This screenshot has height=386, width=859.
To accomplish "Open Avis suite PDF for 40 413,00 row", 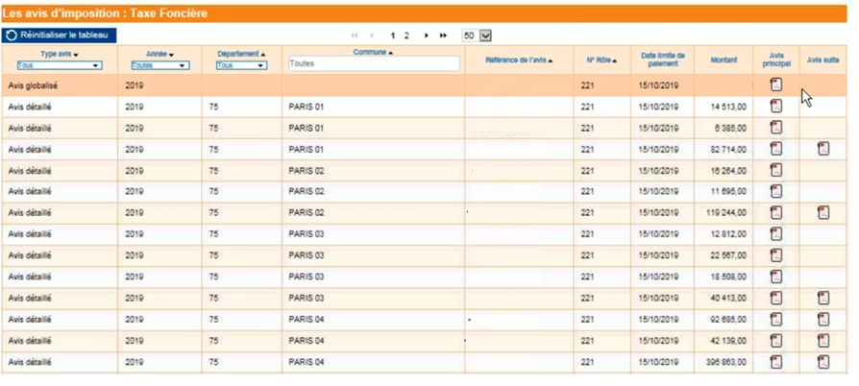I will point(822,299).
